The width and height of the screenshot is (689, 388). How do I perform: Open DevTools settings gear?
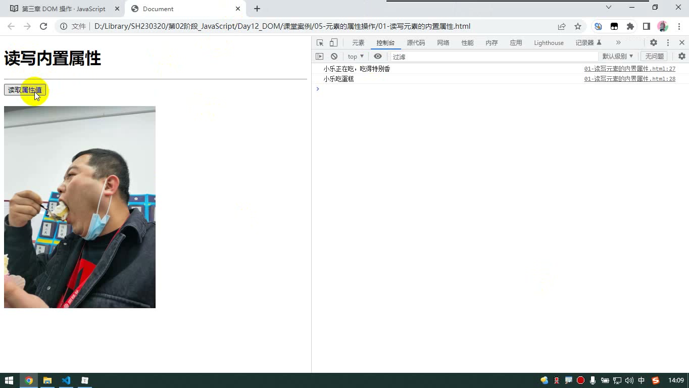tap(654, 43)
